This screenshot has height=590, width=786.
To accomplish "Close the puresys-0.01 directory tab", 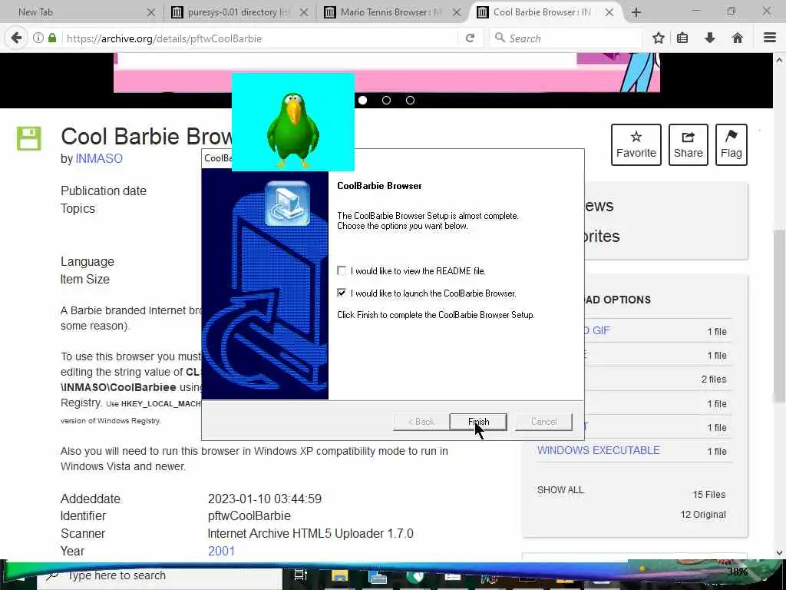I will click(304, 12).
